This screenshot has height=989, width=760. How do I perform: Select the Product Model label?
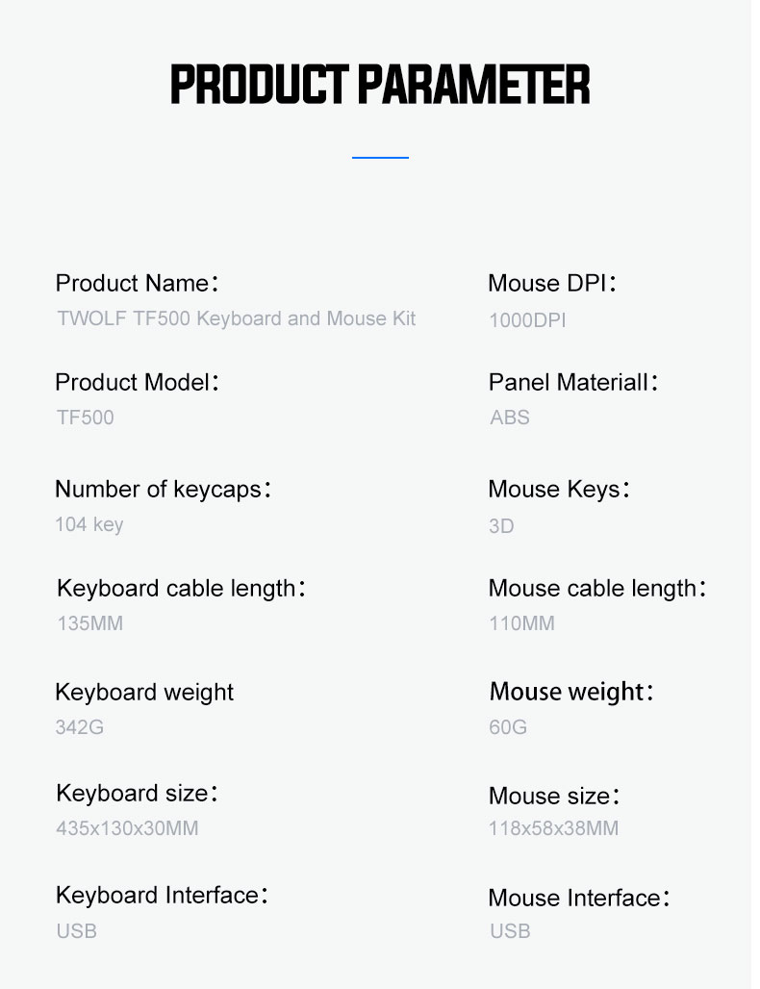(137, 382)
